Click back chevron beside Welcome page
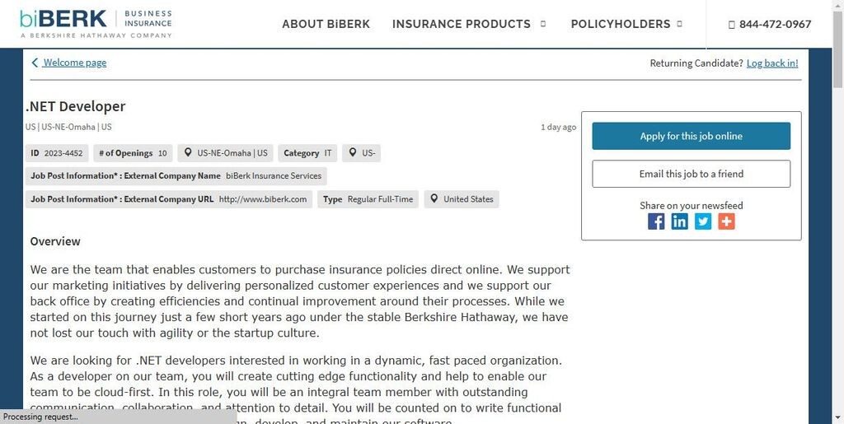The image size is (844, 424). pos(35,63)
